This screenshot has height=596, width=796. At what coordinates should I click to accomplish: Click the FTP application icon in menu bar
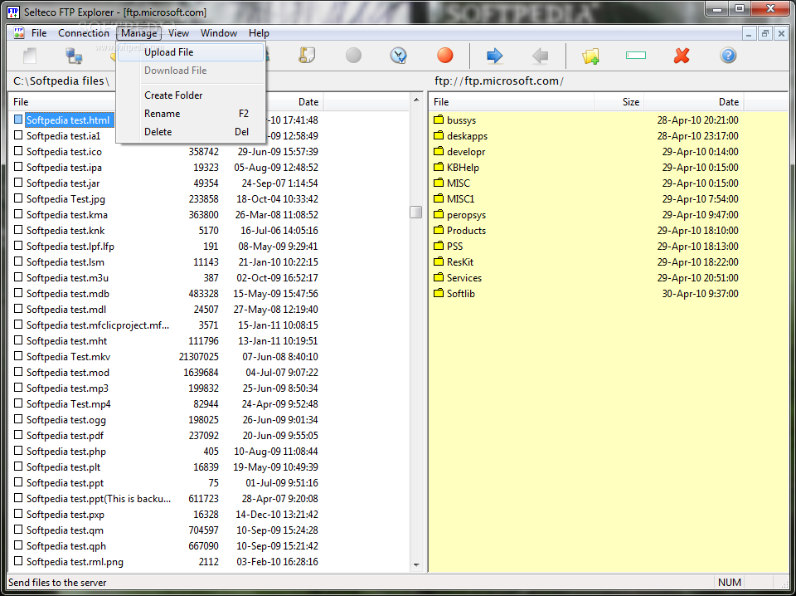(19, 33)
